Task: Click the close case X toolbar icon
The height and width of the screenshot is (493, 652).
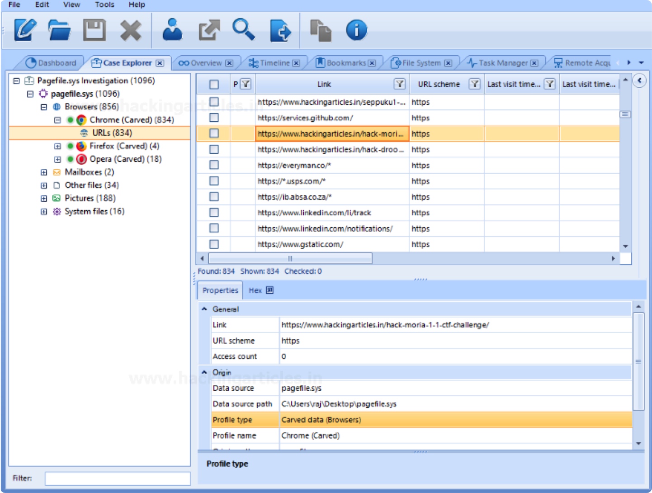Action: pos(131,31)
